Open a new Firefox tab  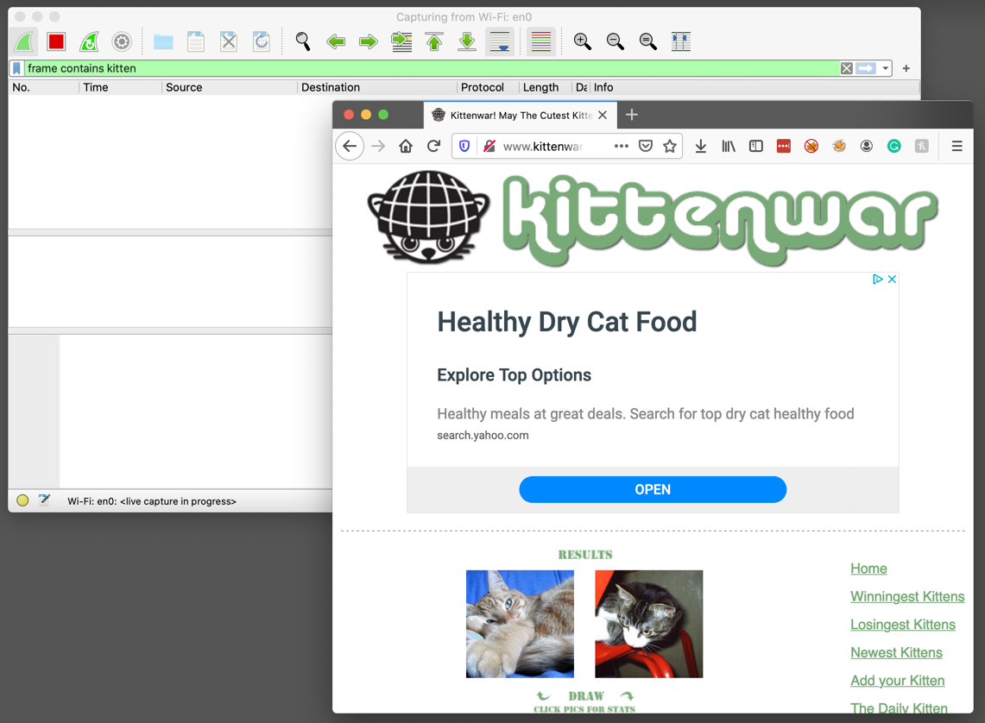(632, 114)
